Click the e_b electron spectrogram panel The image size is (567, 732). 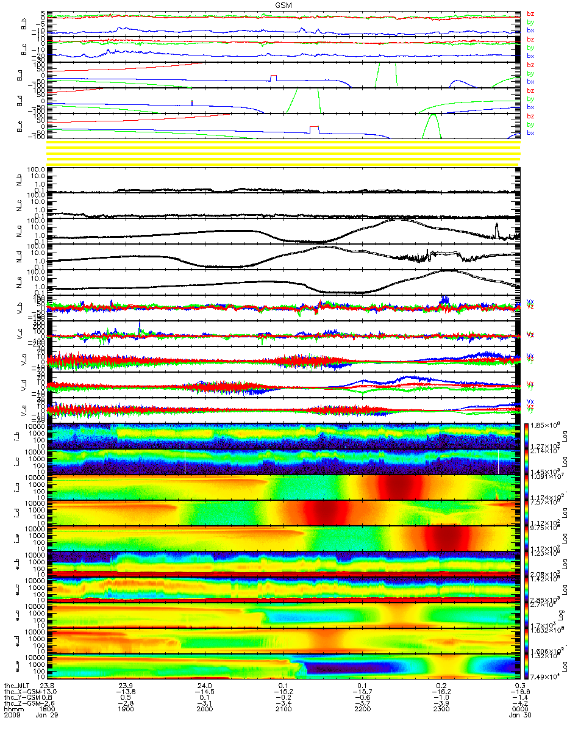(x=283, y=564)
